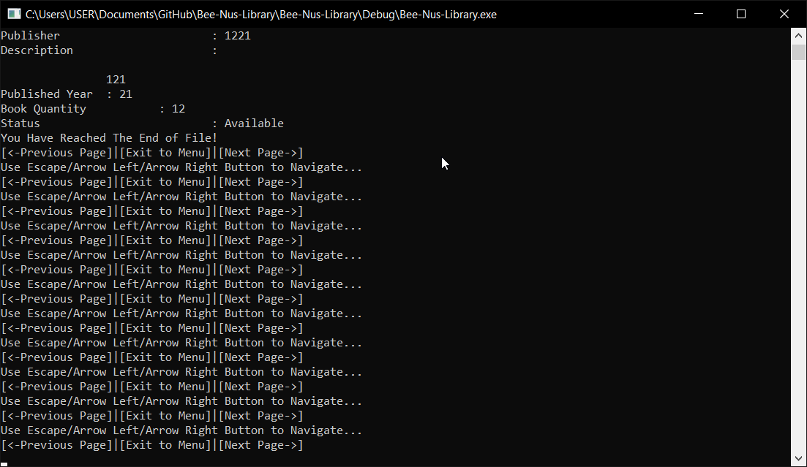Click the vertical scrollbar thumb

(x=798, y=52)
